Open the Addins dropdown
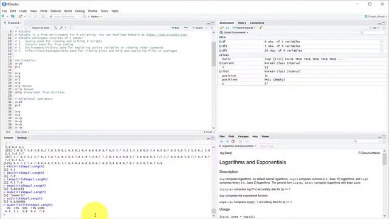 [x=96, y=16]
